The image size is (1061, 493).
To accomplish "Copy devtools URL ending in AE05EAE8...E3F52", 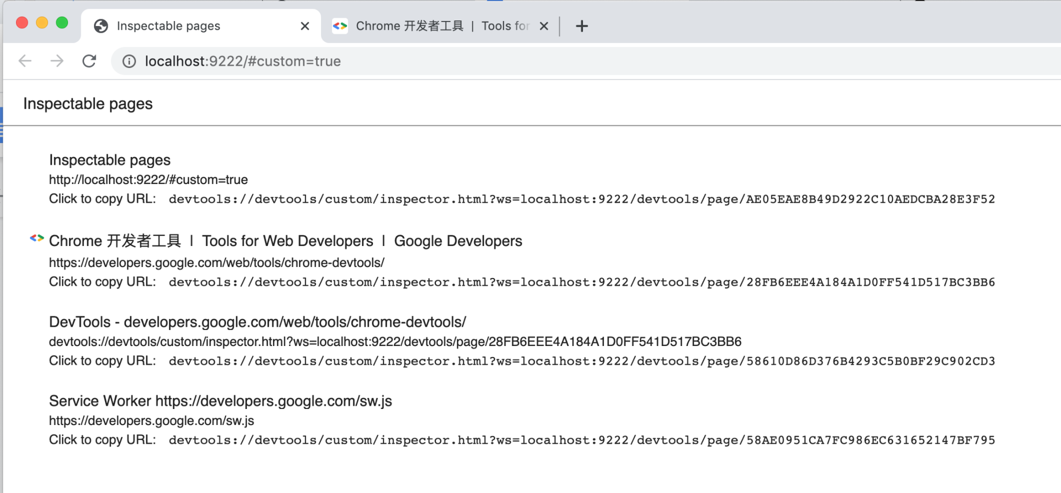I will point(581,200).
